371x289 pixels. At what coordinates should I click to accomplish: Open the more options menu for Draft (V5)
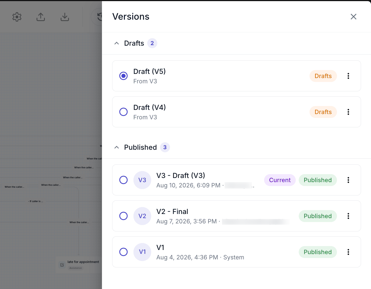(348, 76)
